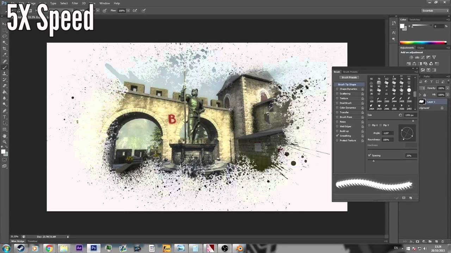Screen dimensions: 451x253
Task: Open the layer Fill dropdown arrow
Action: (447, 95)
